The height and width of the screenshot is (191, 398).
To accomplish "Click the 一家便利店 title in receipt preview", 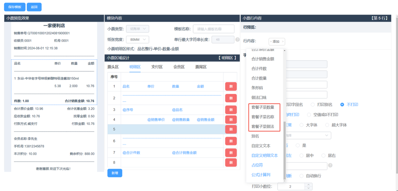I will pos(54,26).
